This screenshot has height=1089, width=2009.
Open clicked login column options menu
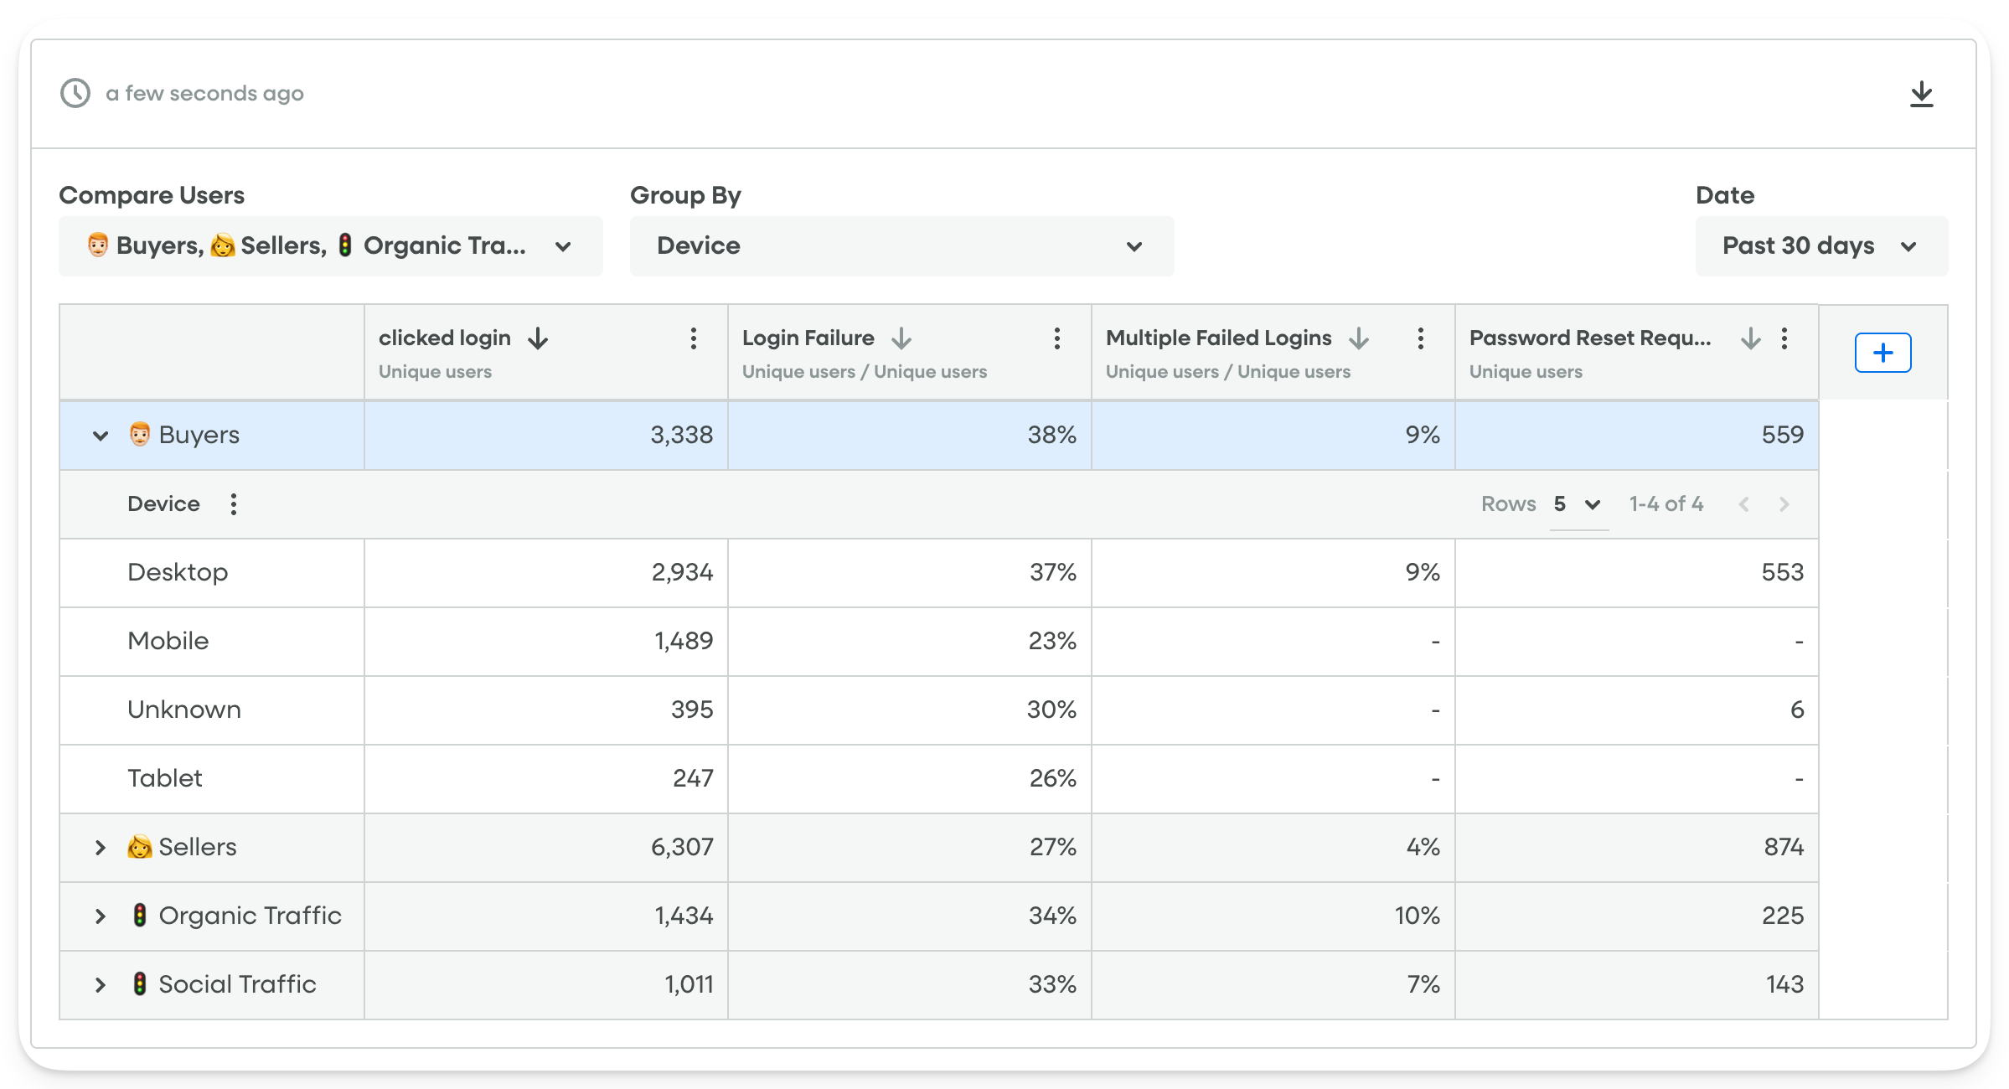pyautogui.click(x=693, y=338)
